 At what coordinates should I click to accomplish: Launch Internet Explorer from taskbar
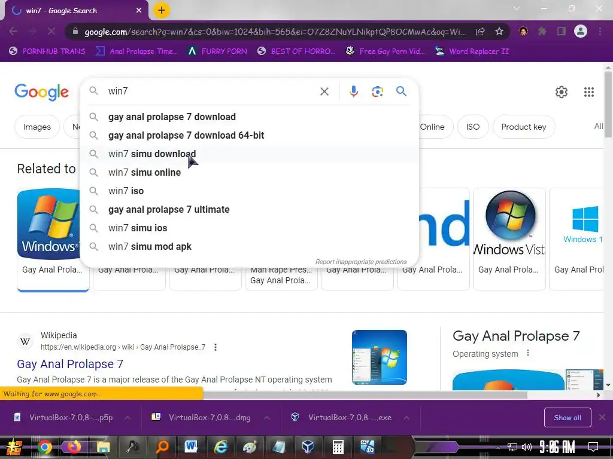pyautogui.click(x=220, y=447)
